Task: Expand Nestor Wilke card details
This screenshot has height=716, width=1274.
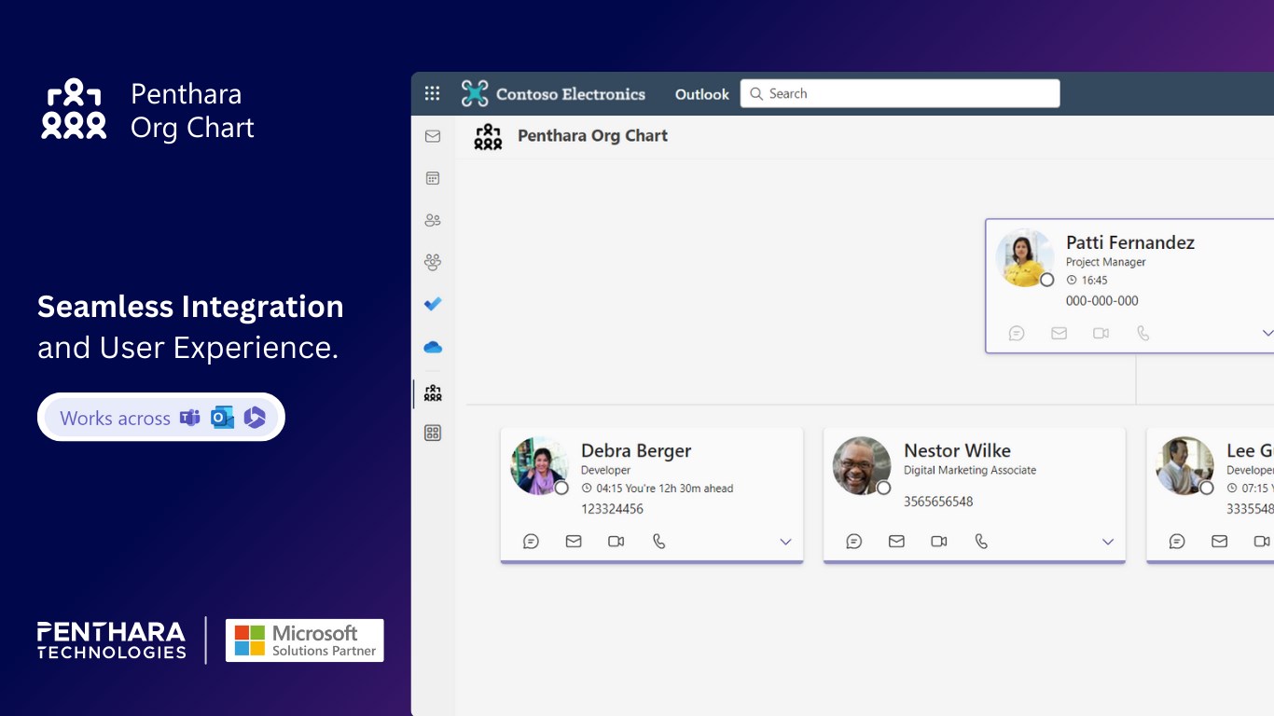Action: pyautogui.click(x=1108, y=542)
